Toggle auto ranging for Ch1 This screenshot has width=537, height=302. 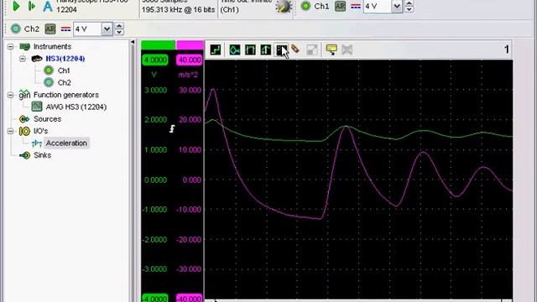340,6
